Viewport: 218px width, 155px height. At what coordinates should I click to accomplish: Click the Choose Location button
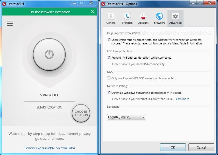coord(81,113)
